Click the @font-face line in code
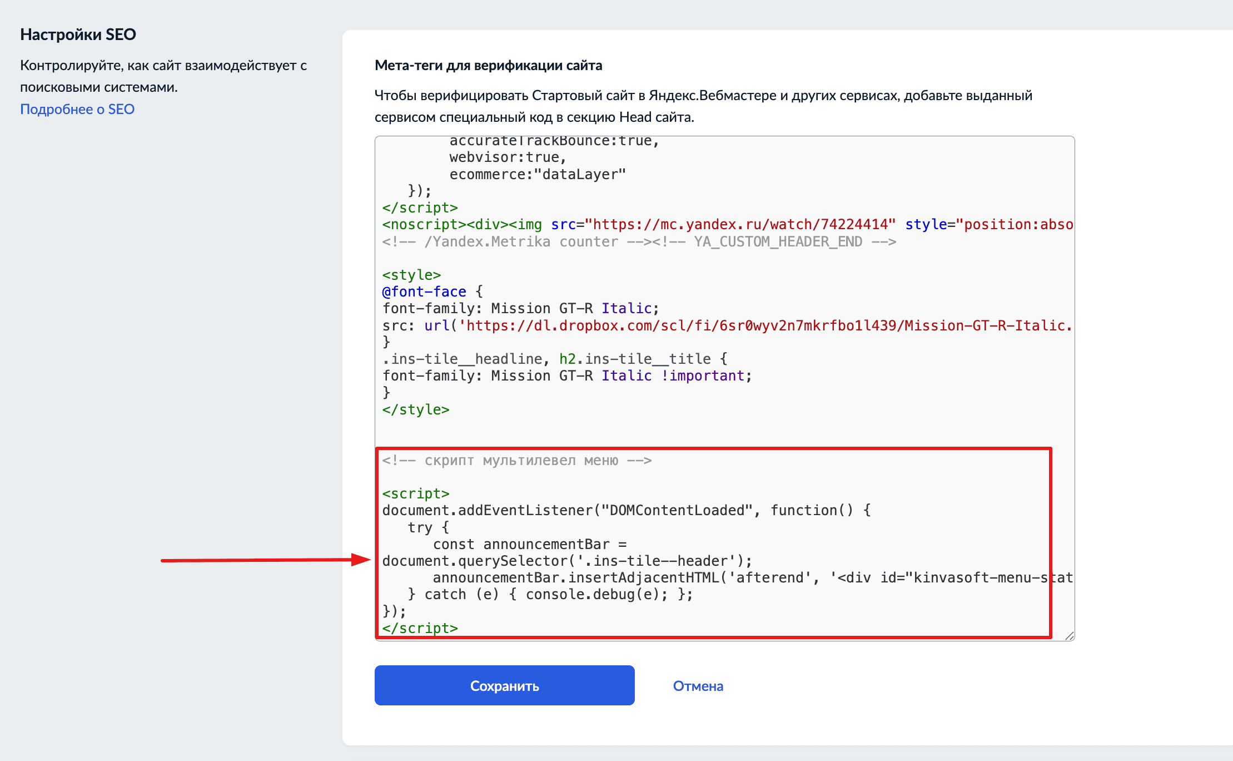Image resolution: width=1233 pixels, height=761 pixels. [432, 291]
